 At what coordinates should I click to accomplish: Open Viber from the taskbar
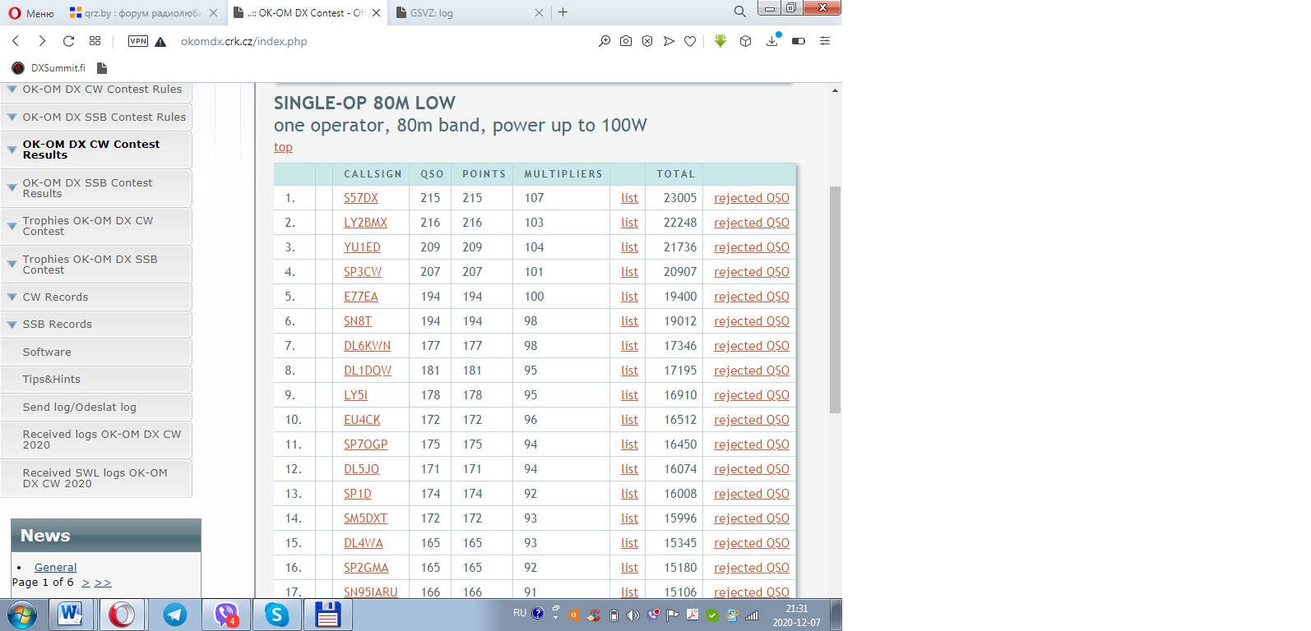click(x=226, y=615)
